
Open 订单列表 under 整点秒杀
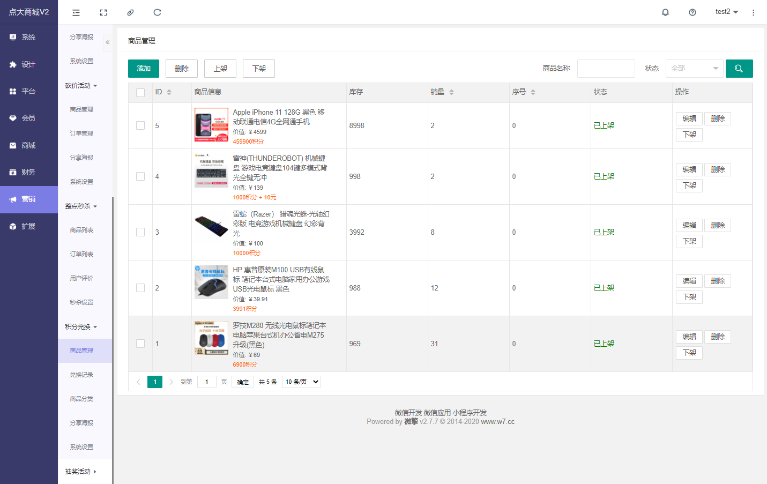pos(81,254)
